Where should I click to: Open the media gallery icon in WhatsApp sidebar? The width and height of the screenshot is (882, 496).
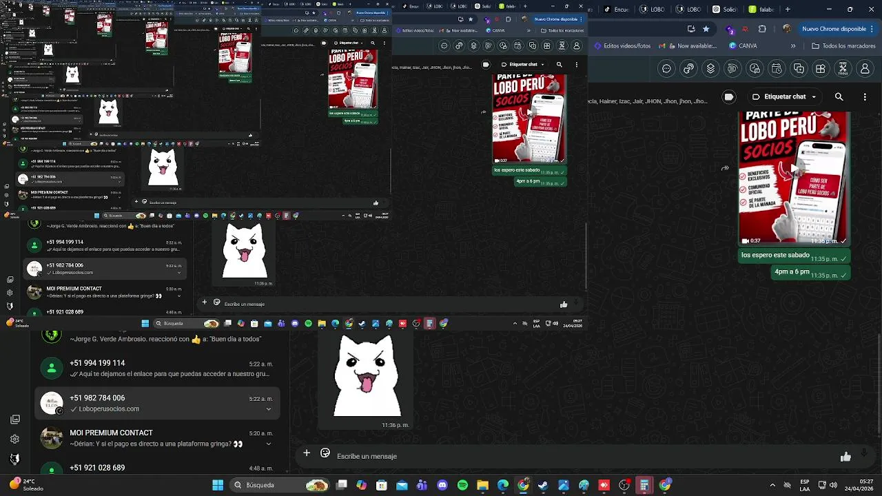15,419
